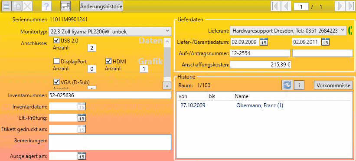This screenshot has height=161, width=356.
Task: Click the green phone icon next to Lieferant
Action: pyautogui.click(x=349, y=30)
